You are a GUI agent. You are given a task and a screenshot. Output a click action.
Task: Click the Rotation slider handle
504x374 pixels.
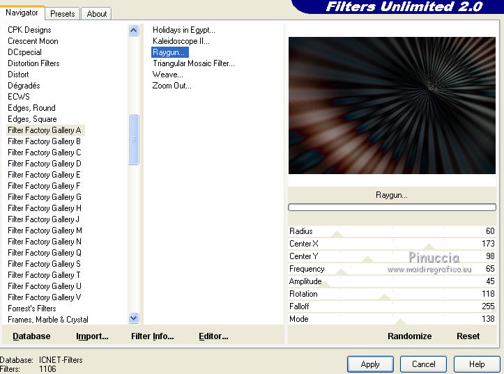coord(384,297)
